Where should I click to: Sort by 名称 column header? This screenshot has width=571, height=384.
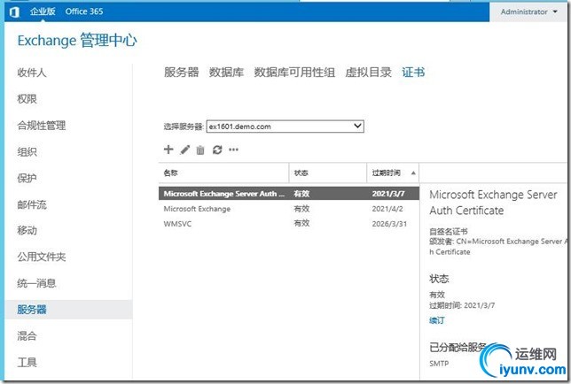click(x=223, y=173)
